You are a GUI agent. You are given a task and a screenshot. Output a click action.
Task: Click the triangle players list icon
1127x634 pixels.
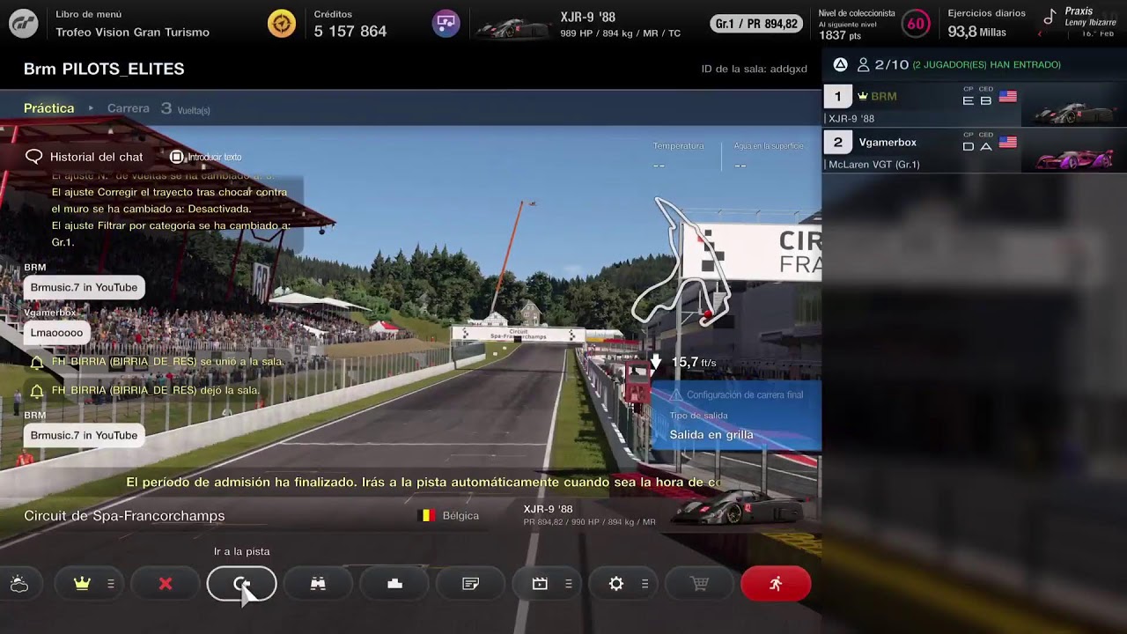pyautogui.click(x=841, y=64)
